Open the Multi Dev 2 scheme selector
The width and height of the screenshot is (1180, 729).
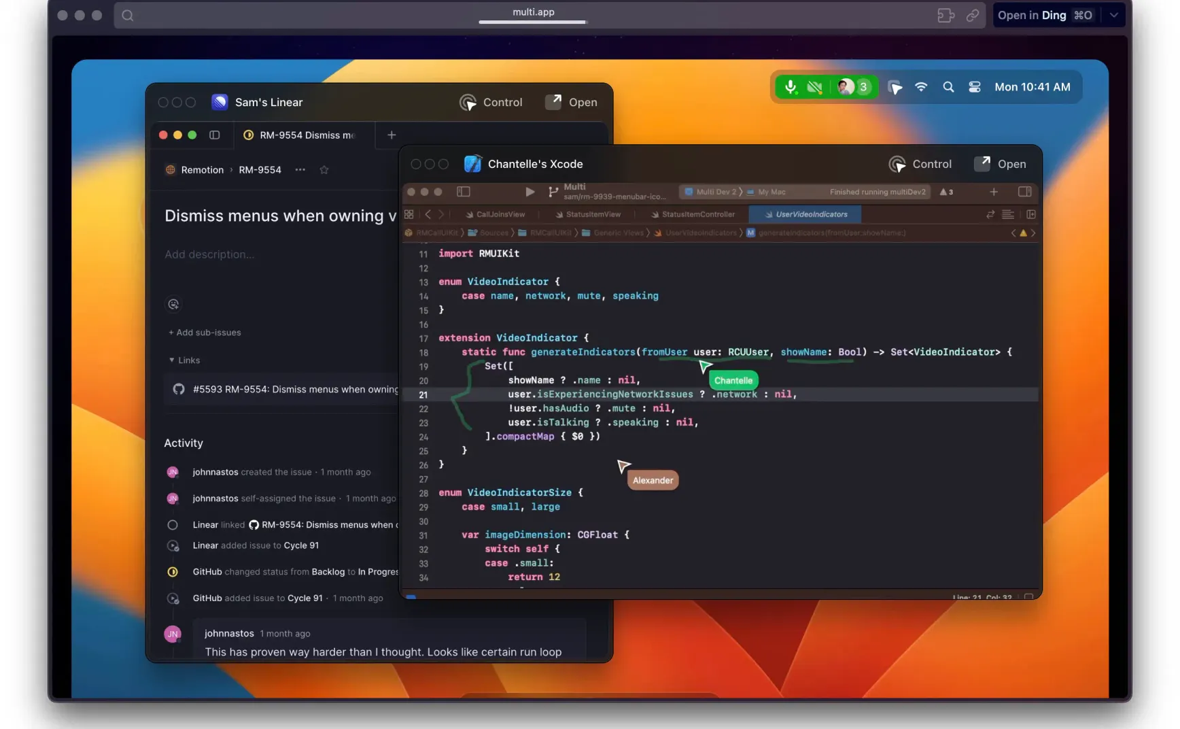tap(712, 192)
